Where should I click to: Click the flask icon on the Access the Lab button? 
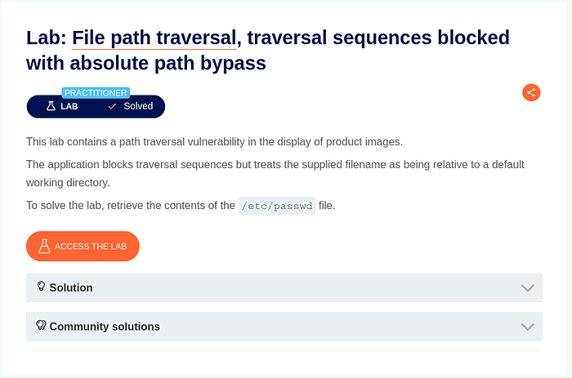(44, 246)
